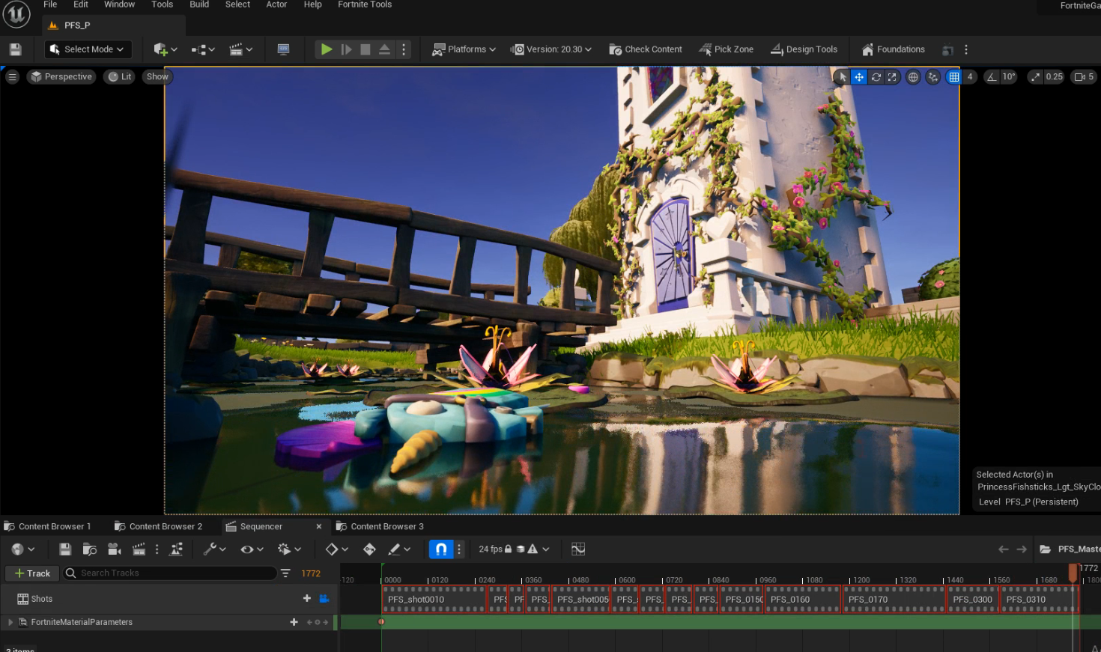This screenshot has width=1101, height=652.
Task: Click the Render Movie icon in Sequencer
Action: pos(113,549)
